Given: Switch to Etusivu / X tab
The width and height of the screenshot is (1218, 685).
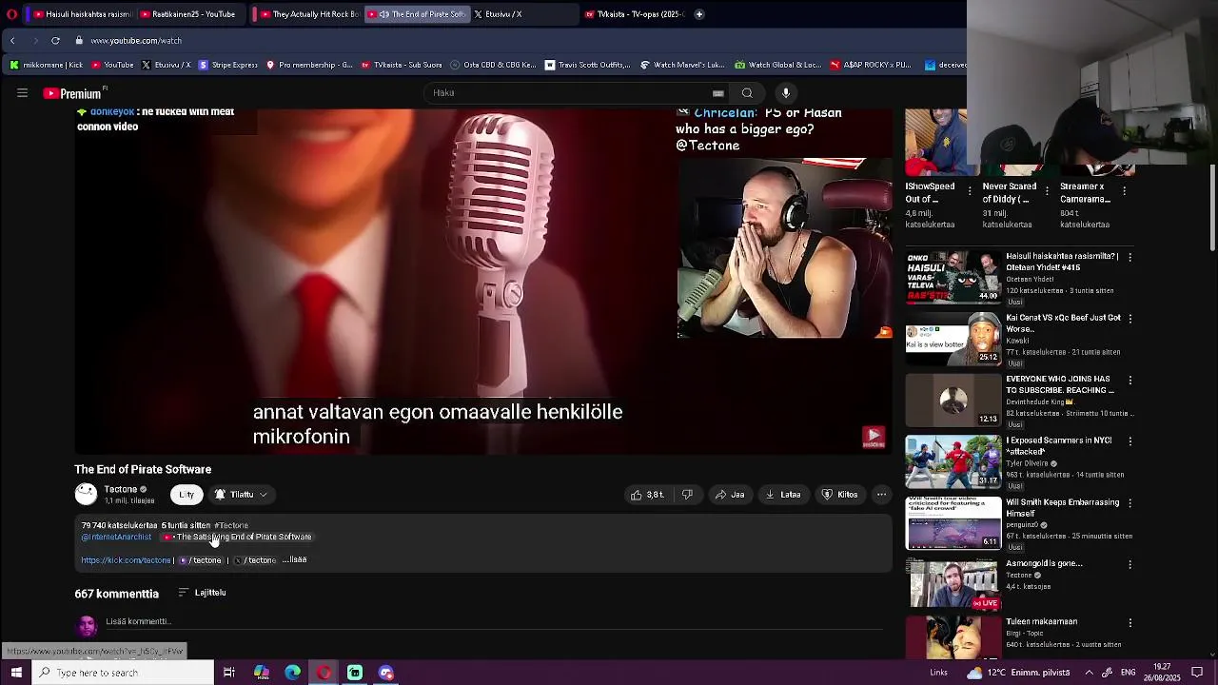Looking at the screenshot, I should tap(521, 14).
